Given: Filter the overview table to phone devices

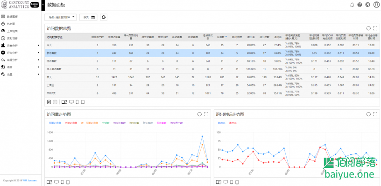Looking at the screenshot, I should (77, 102).
